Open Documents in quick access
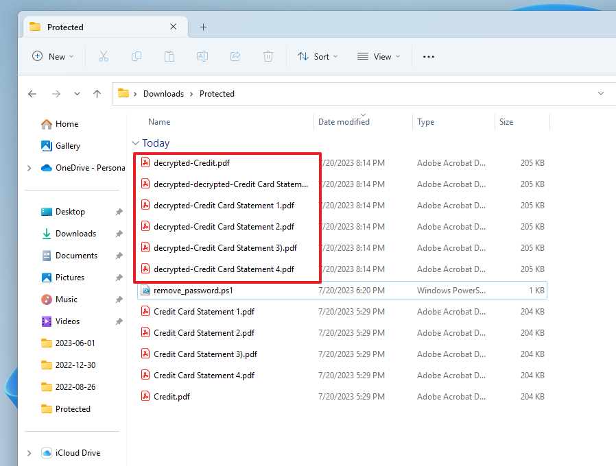Viewport: 616px width, 466px height. [x=69, y=256]
